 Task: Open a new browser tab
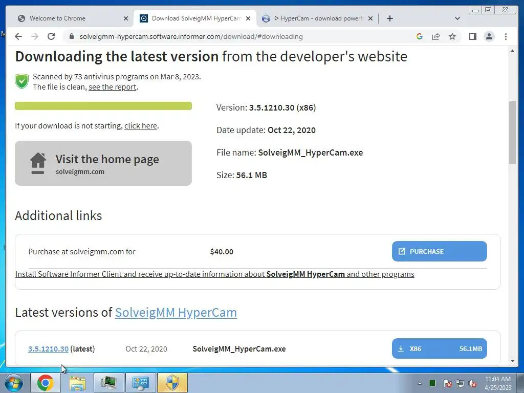tap(389, 18)
